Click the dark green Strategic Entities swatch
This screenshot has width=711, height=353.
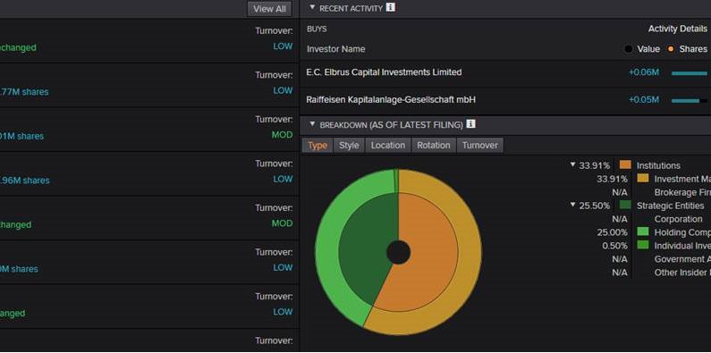[625, 205]
